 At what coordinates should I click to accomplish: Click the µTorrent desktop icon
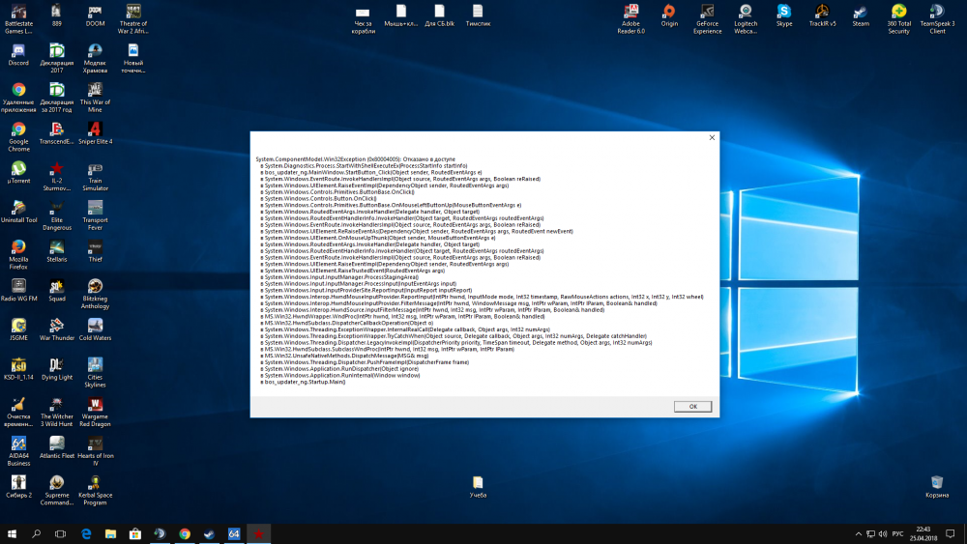click(18, 169)
